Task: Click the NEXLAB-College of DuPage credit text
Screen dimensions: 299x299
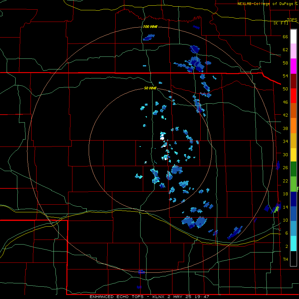Action: pos(265,4)
